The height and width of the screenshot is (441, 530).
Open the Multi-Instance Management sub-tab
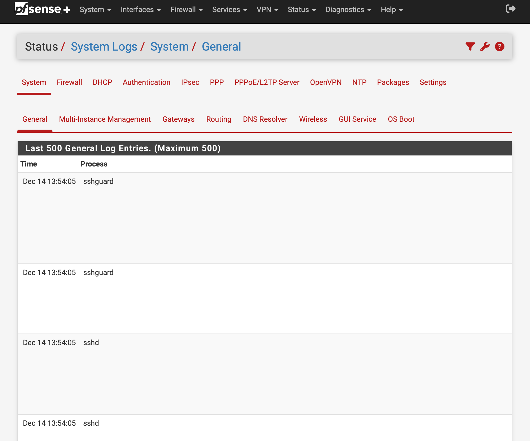point(105,119)
